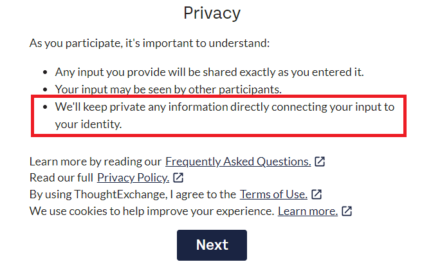Select the 'shared exactly as you entered' bullet
The width and height of the screenshot is (422, 271).
209,72
